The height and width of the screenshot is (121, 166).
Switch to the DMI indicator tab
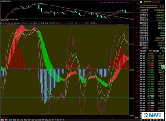click(x=18, y=120)
